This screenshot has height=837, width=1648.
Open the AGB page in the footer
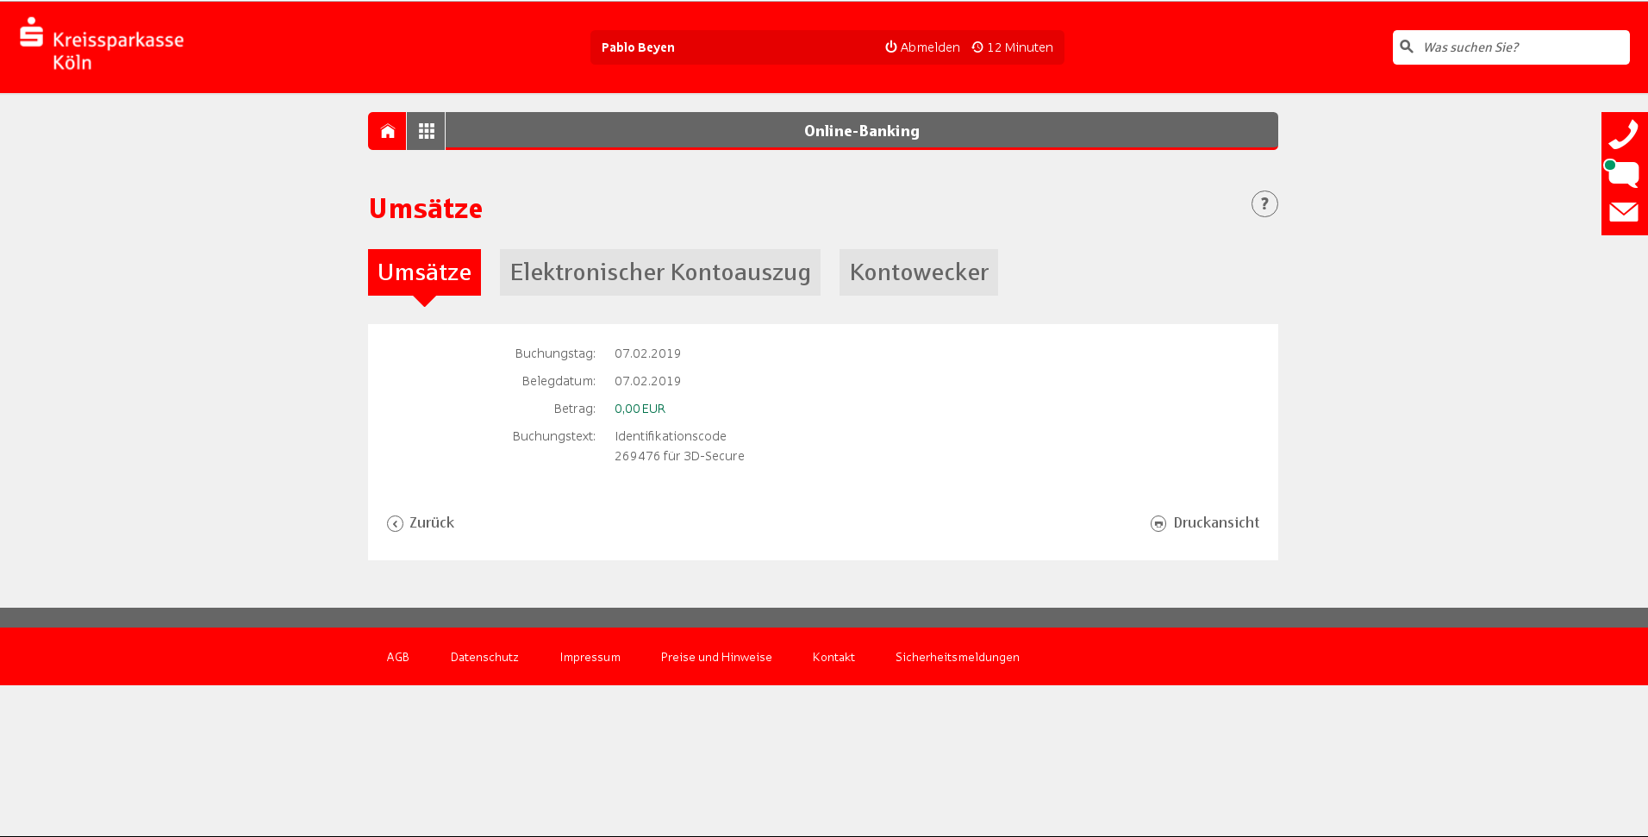click(x=397, y=657)
